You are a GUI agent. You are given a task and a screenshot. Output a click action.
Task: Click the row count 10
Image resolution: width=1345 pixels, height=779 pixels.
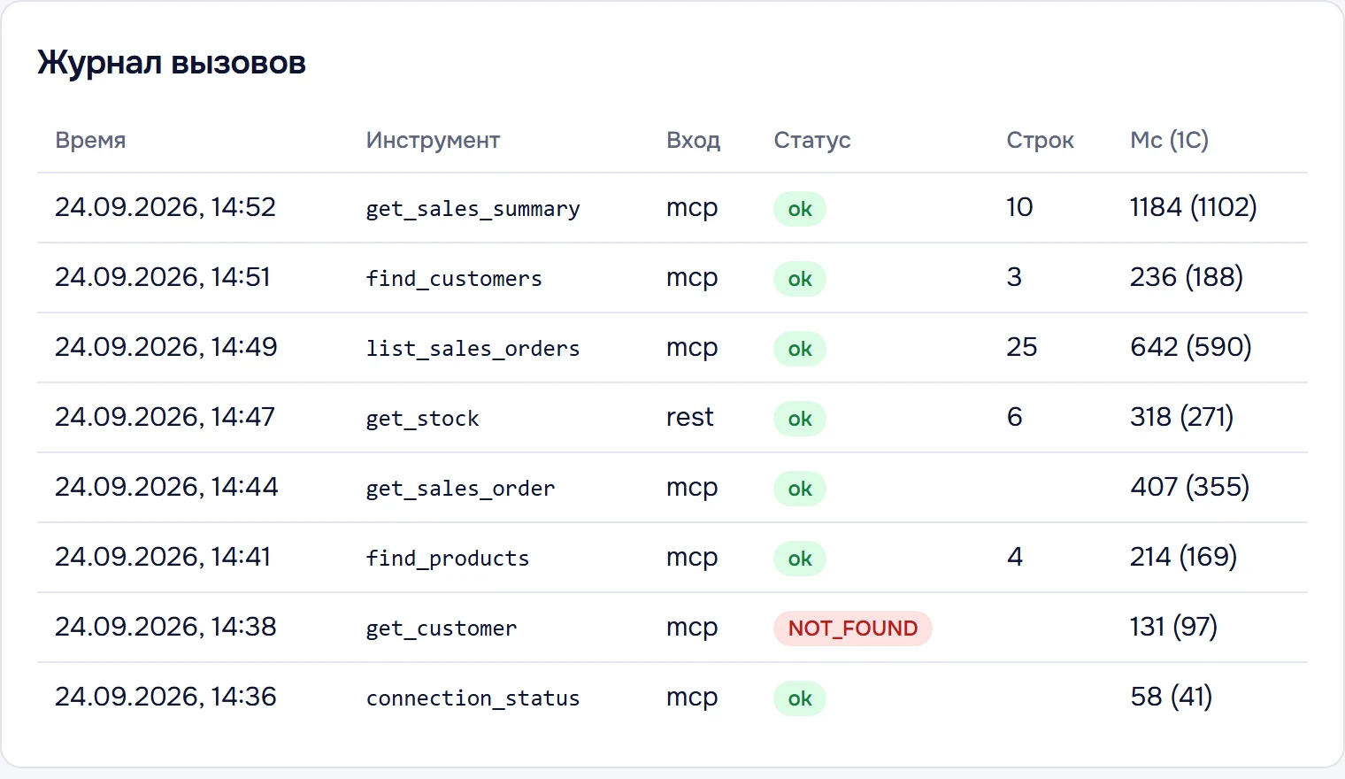[1019, 207]
